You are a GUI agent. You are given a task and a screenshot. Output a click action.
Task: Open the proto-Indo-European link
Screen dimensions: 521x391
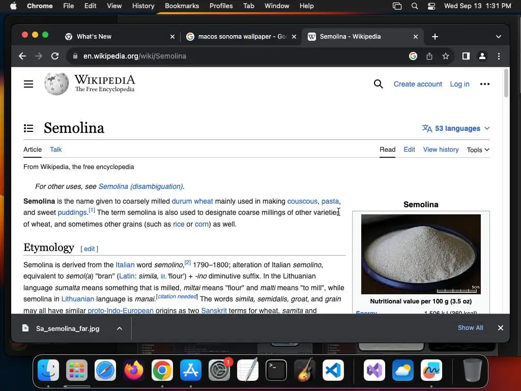click(121, 311)
